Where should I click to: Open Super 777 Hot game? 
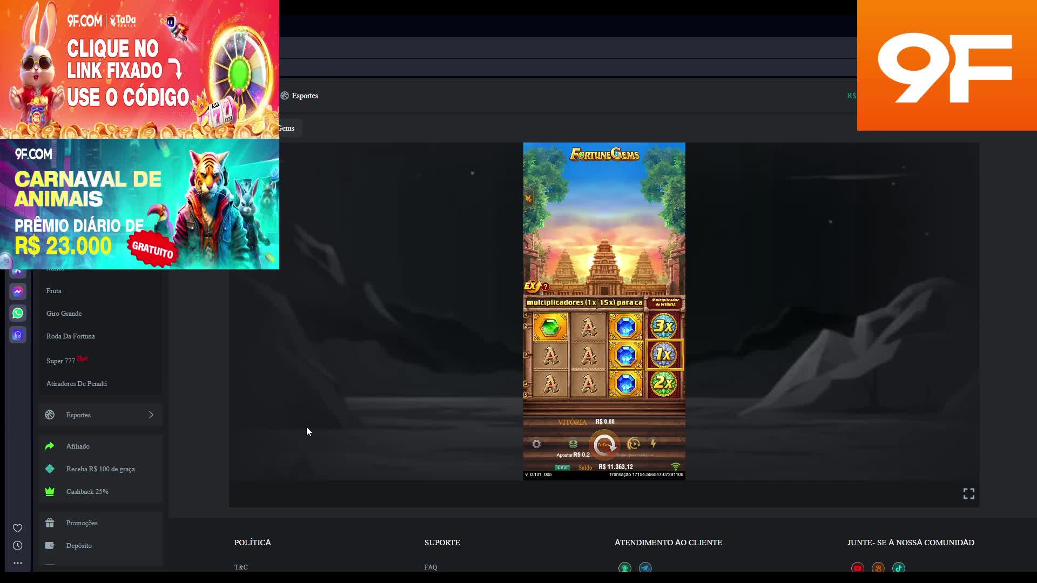(67, 360)
